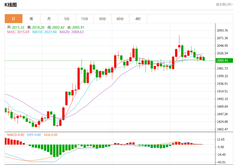Click the 开:2015.32 open price

(x=16, y=27)
